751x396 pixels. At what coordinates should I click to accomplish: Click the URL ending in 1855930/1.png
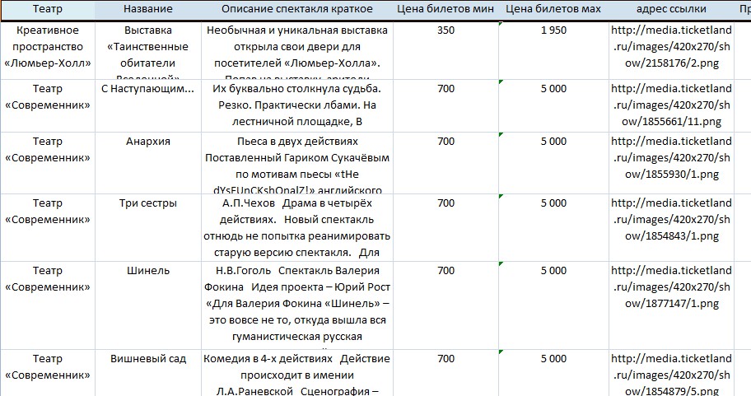tap(671, 163)
